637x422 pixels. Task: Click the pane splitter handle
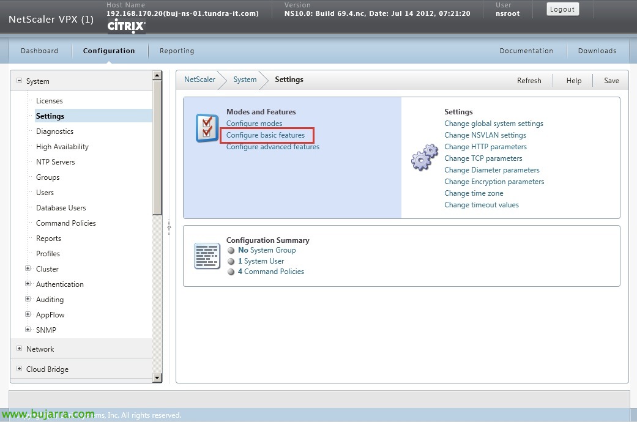169,228
